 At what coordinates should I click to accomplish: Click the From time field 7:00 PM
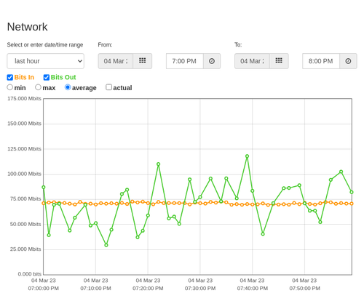pyautogui.click(x=185, y=61)
